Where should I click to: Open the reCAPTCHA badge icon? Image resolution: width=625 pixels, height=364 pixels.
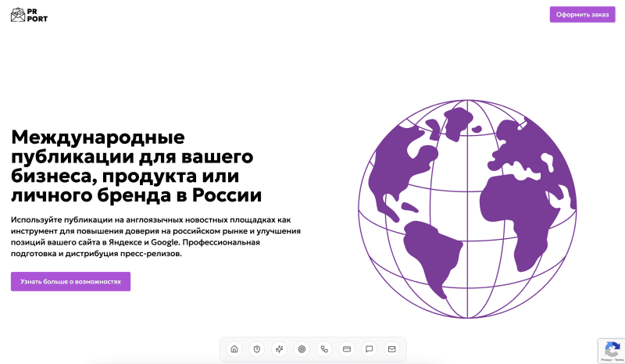612,350
